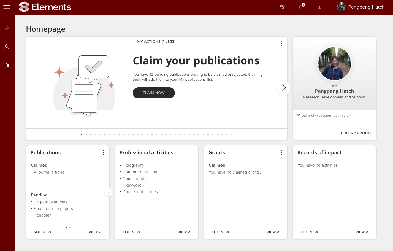Advance to the next My Actions slide
393x251 pixels.
[x=283, y=88]
